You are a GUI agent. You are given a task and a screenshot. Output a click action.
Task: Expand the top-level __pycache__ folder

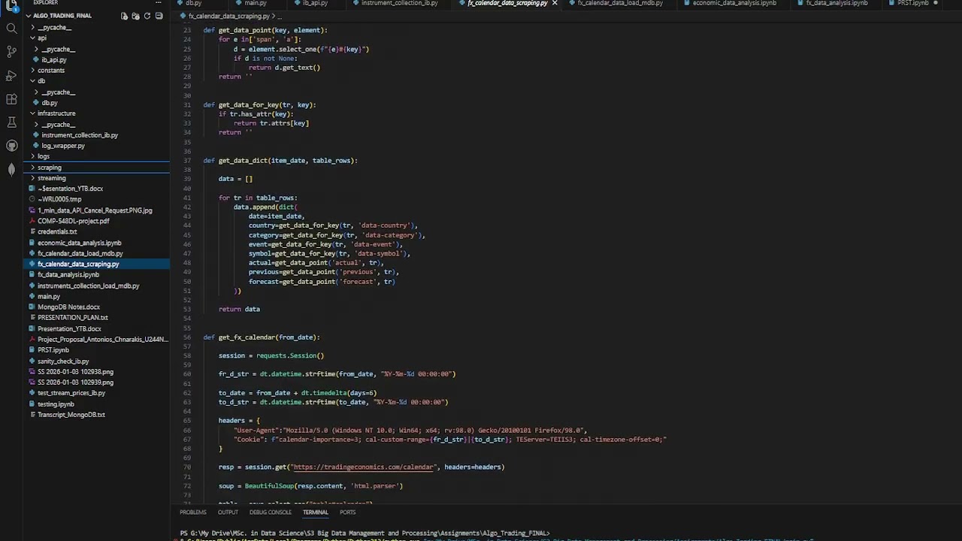tap(54, 27)
